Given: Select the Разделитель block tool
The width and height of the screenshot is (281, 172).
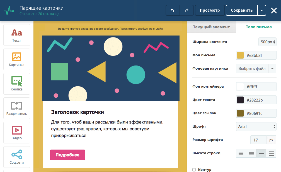Looking at the screenshot, I should [x=17, y=108].
